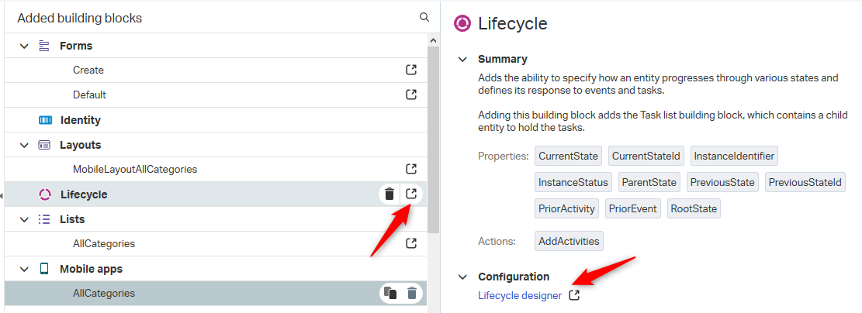862x313 pixels.
Task: Delete the Lifecycle building block
Action: tap(389, 194)
